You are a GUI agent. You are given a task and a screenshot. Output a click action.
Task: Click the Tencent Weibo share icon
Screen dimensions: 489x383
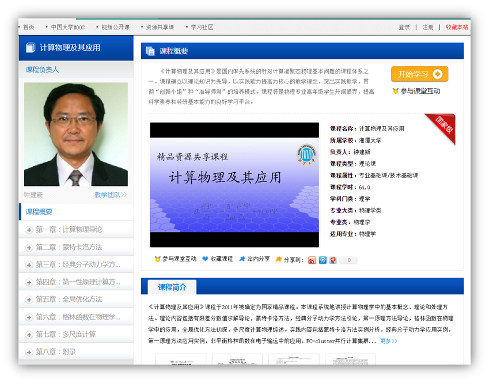coord(323,260)
